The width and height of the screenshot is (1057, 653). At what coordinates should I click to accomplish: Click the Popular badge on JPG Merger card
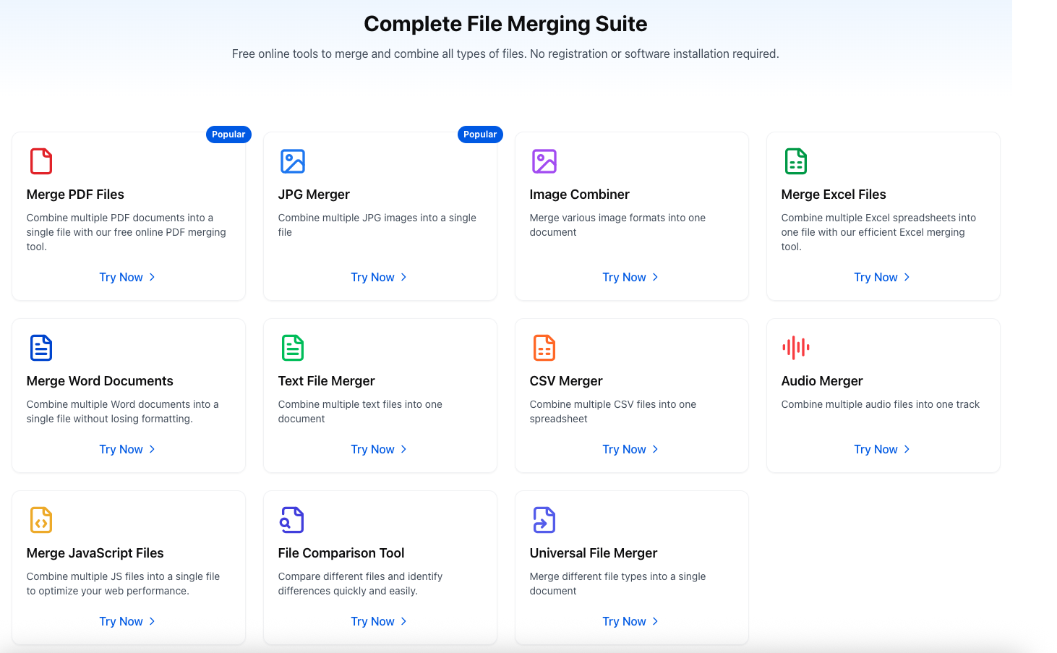[x=480, y=135]
